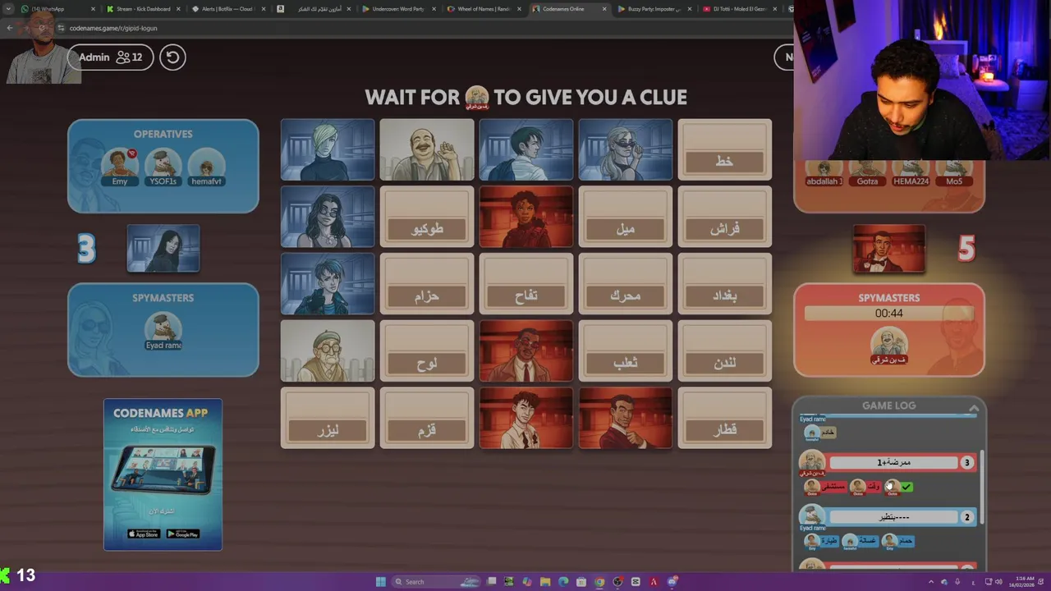Select the word card قزم

coord(427,419)
